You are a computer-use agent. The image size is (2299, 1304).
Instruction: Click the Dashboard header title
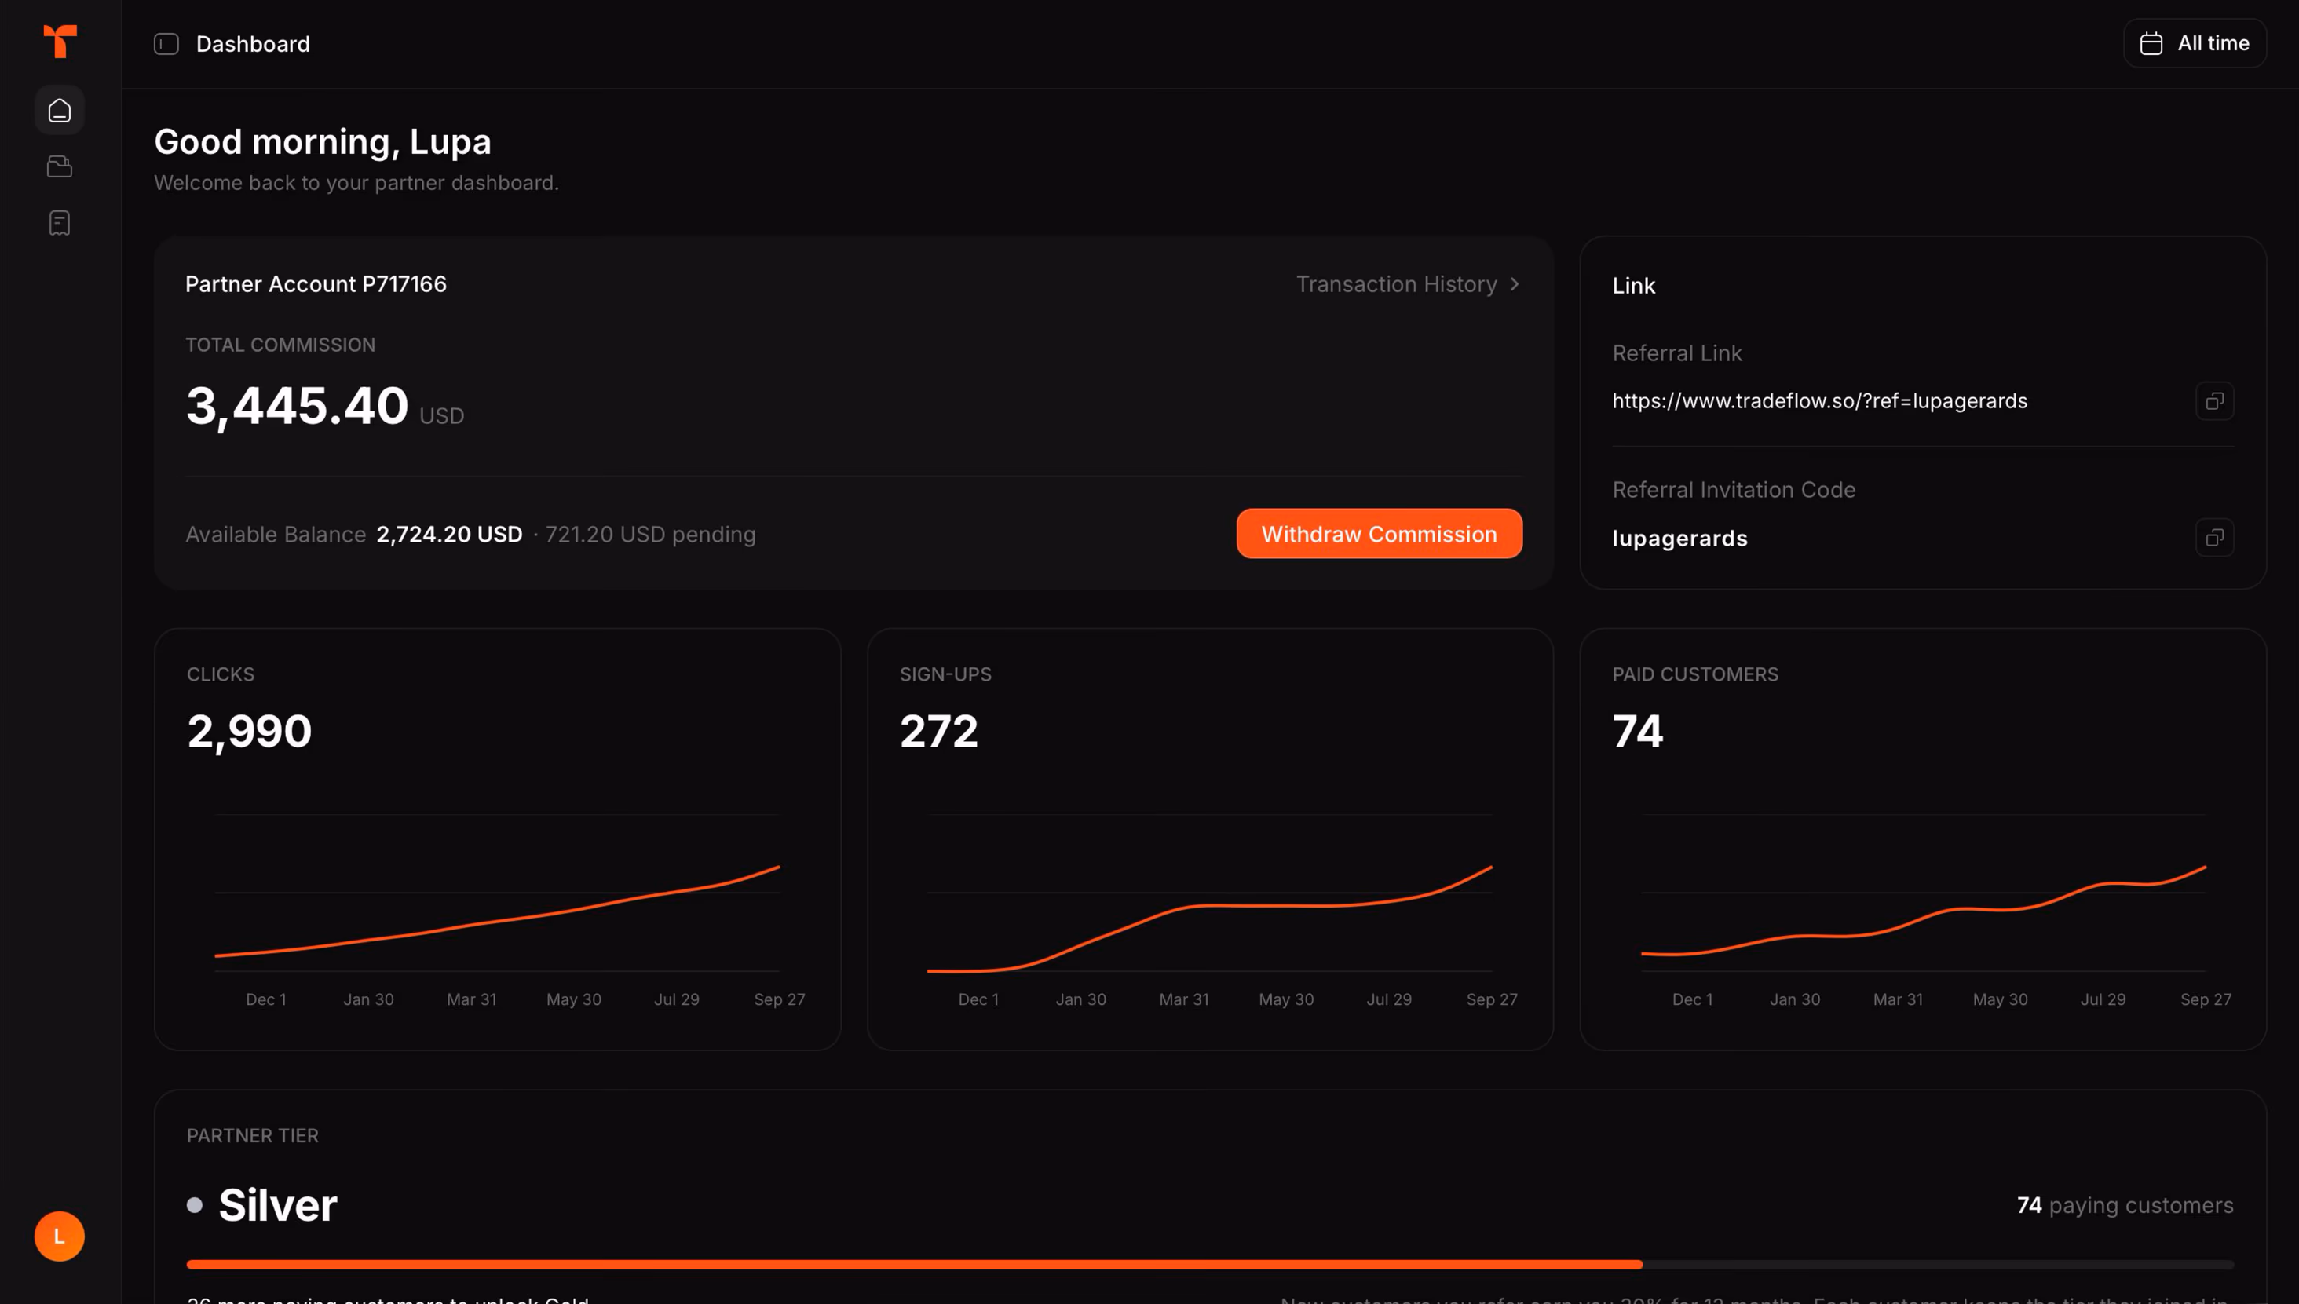click(254, 44)
